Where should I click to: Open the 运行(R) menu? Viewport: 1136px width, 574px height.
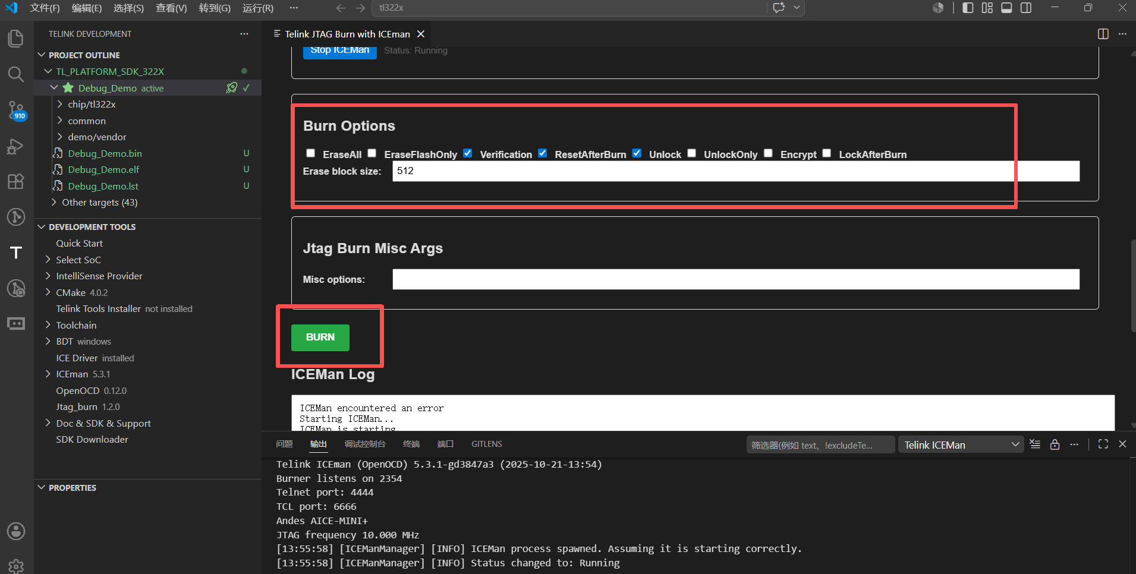pos(258,8)
